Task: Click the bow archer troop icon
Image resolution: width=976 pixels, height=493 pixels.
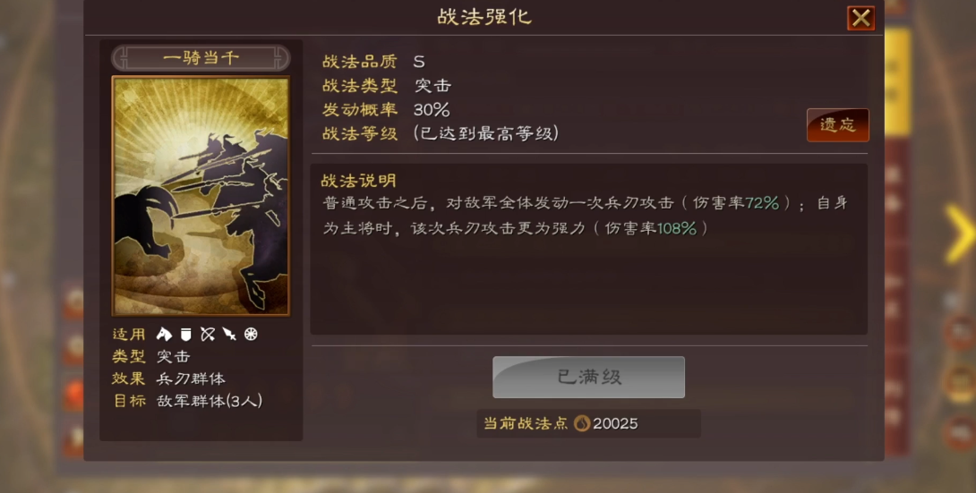Action: pyautogui.click(x=207, y=335)
